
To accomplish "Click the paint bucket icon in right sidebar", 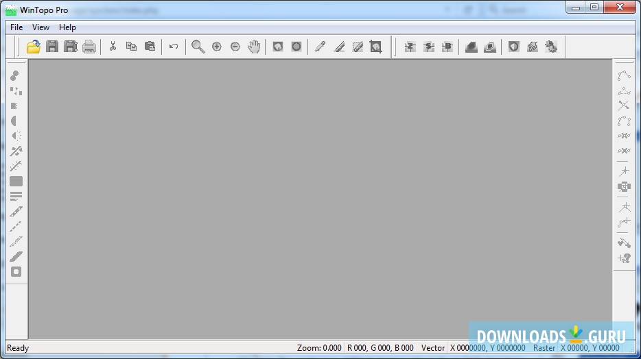I will click(624, 243).
